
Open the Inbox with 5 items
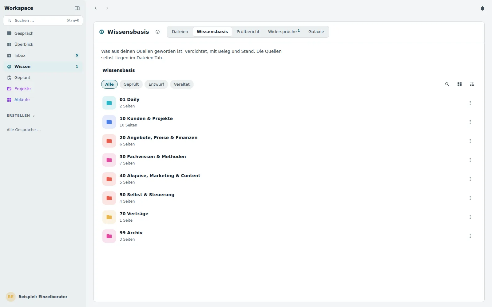43,56
